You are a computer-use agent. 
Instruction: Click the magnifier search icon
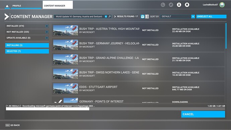click(109, 16)
